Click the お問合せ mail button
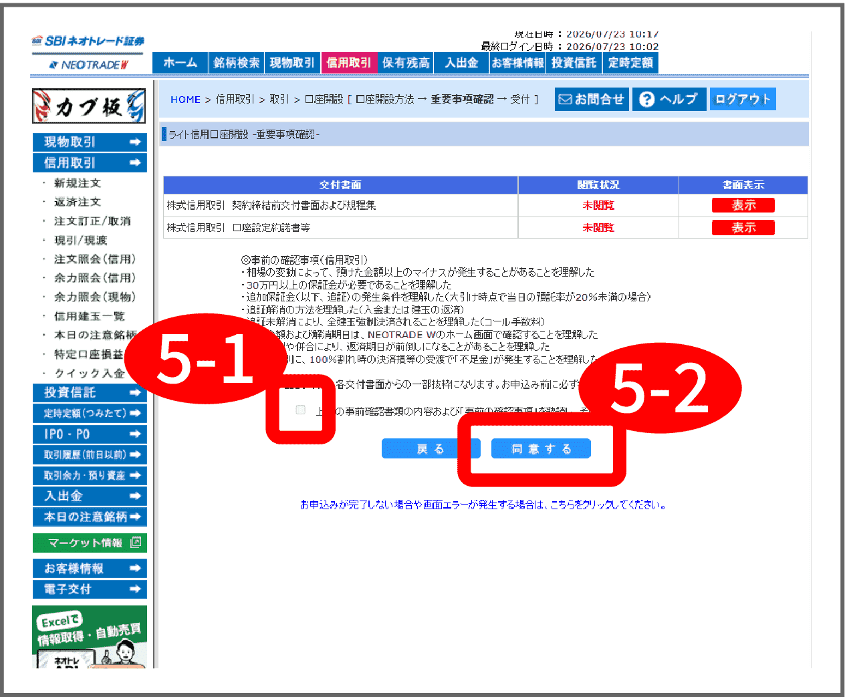The image size is (845, 697). 592,99
